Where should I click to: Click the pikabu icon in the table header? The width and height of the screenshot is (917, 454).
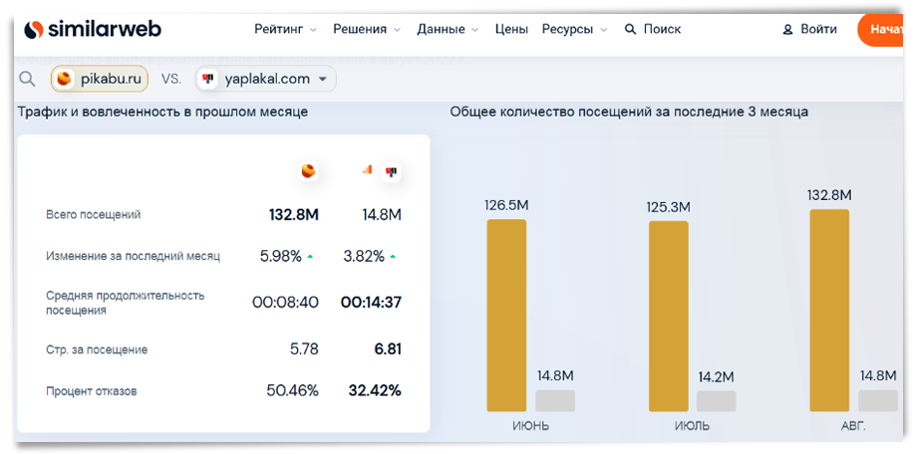click(x=309, y=170)
